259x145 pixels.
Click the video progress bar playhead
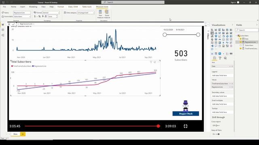[x=158, y=126]
